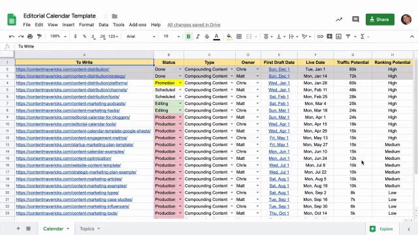This screenshot has width=418, height=235.
Task: Open the borders tool
Action: [239, 37]
